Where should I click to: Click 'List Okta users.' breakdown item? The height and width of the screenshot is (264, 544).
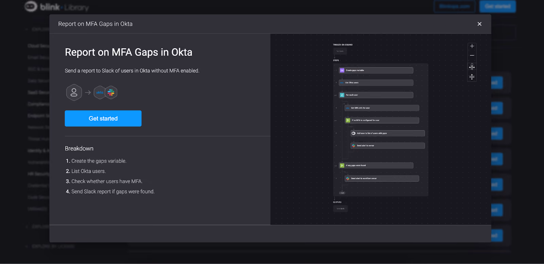[x=88, y=171]
